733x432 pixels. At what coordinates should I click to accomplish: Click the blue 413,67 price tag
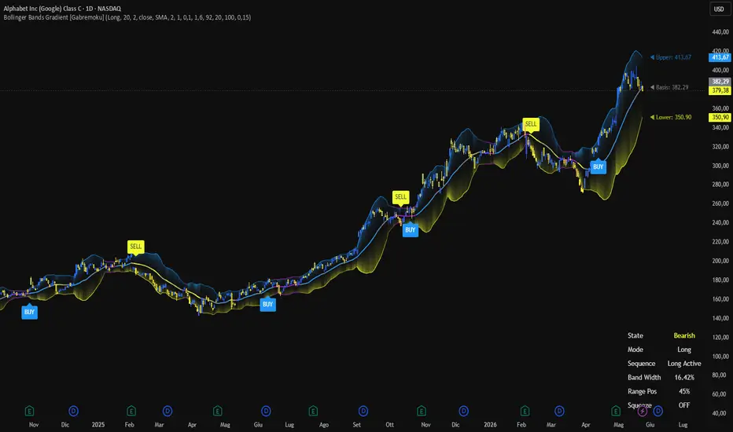(x=720, y=57)
